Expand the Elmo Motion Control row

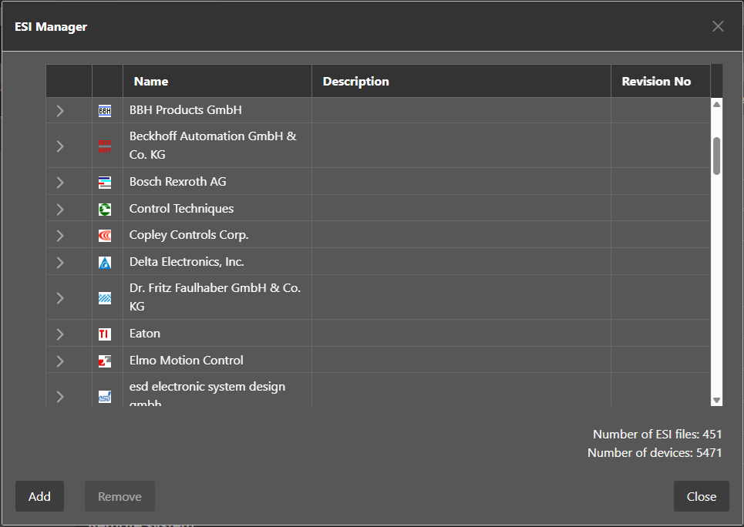60,361
